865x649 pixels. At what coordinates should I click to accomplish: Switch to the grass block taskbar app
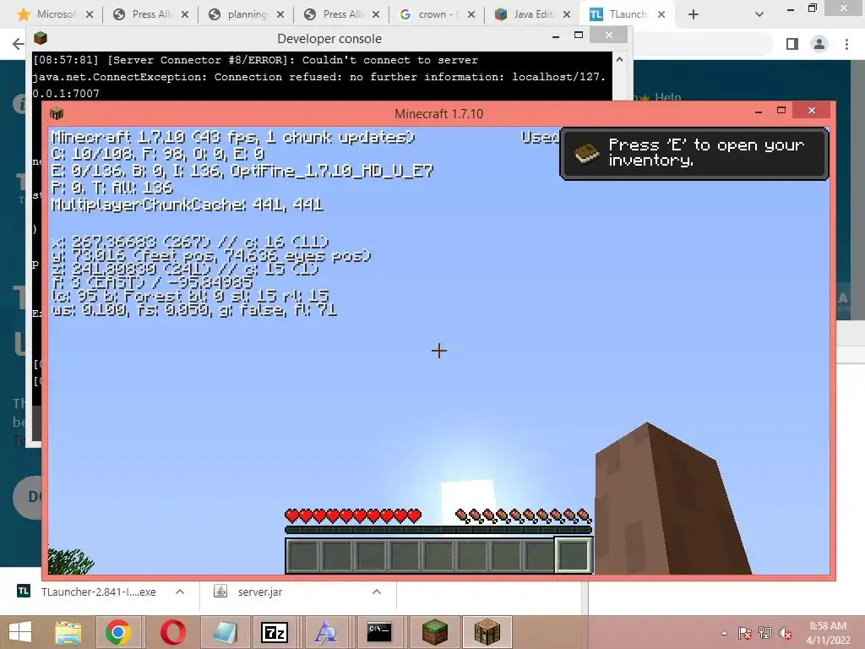[435, 632]
